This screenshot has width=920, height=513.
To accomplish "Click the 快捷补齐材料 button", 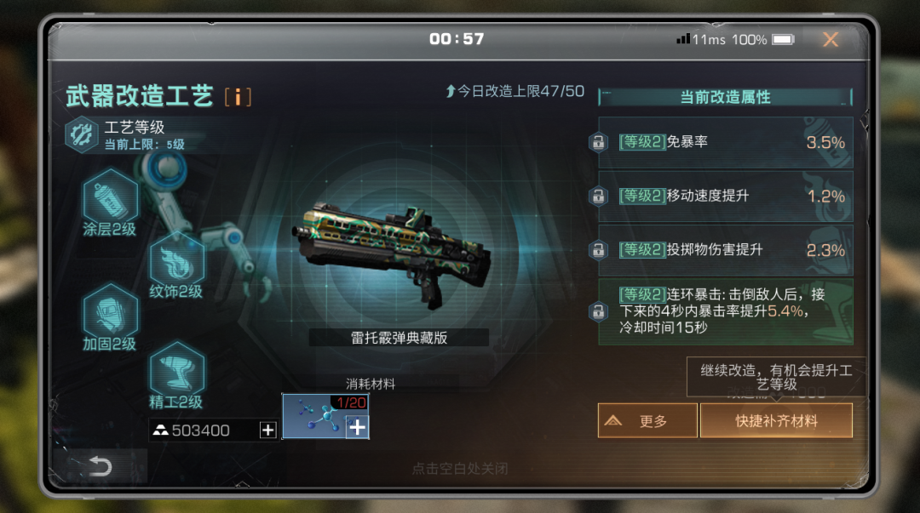I will [776, 420].
